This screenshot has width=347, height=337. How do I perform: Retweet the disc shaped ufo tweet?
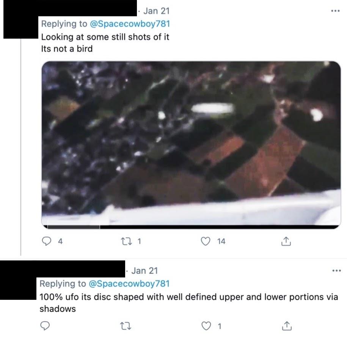click(x=126, y=326)
